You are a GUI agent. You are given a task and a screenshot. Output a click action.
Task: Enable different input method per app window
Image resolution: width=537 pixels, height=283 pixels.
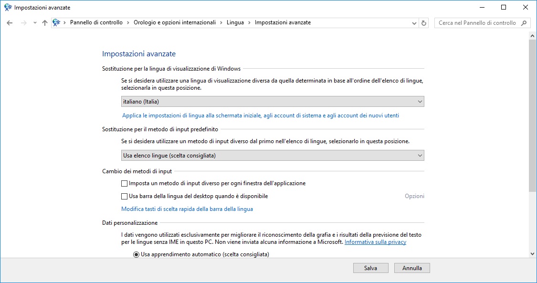(x=125, y=183)
